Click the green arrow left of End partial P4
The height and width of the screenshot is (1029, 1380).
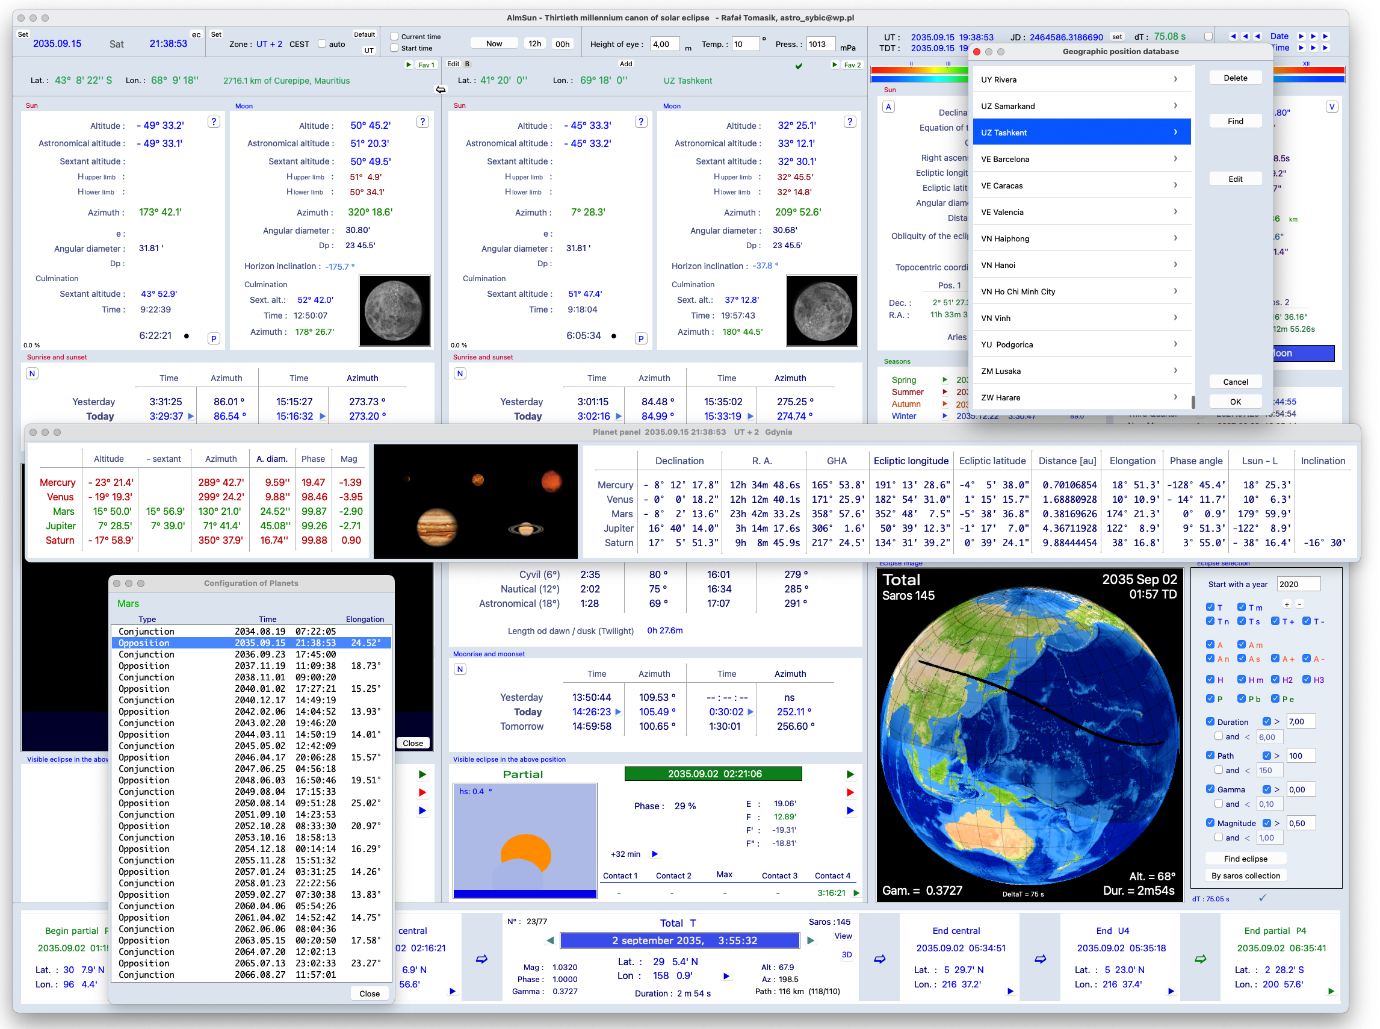click(x=1201, y=959)
